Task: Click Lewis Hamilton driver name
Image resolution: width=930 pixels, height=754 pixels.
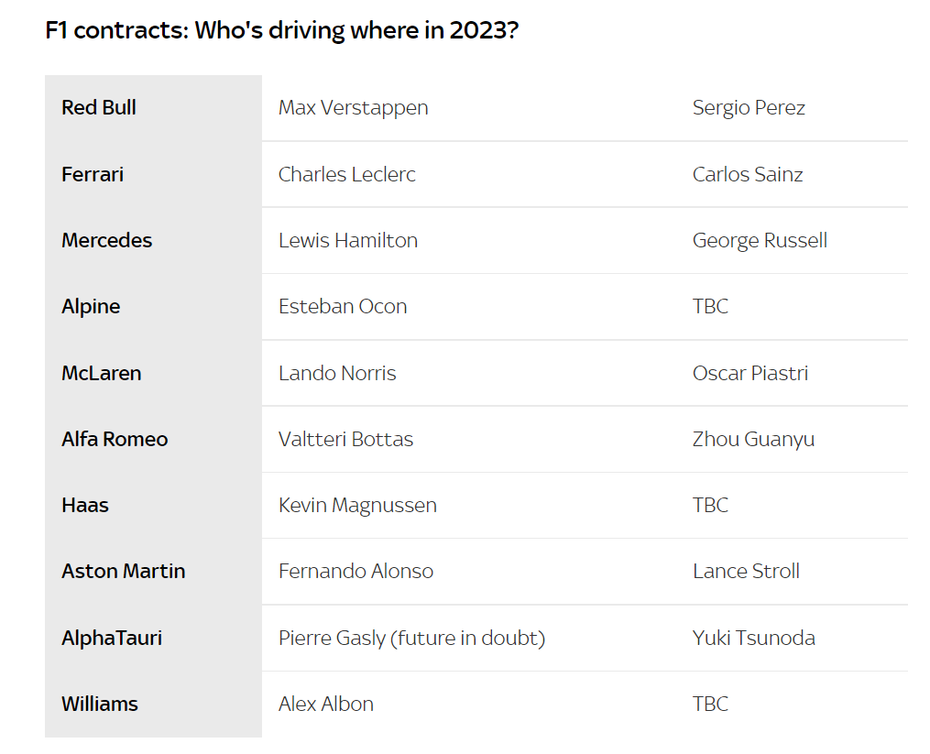Action: coord(348,240)
